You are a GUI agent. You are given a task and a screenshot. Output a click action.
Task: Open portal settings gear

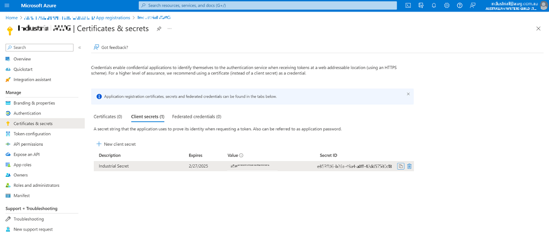pyautogui.click(x=446, y=5)
